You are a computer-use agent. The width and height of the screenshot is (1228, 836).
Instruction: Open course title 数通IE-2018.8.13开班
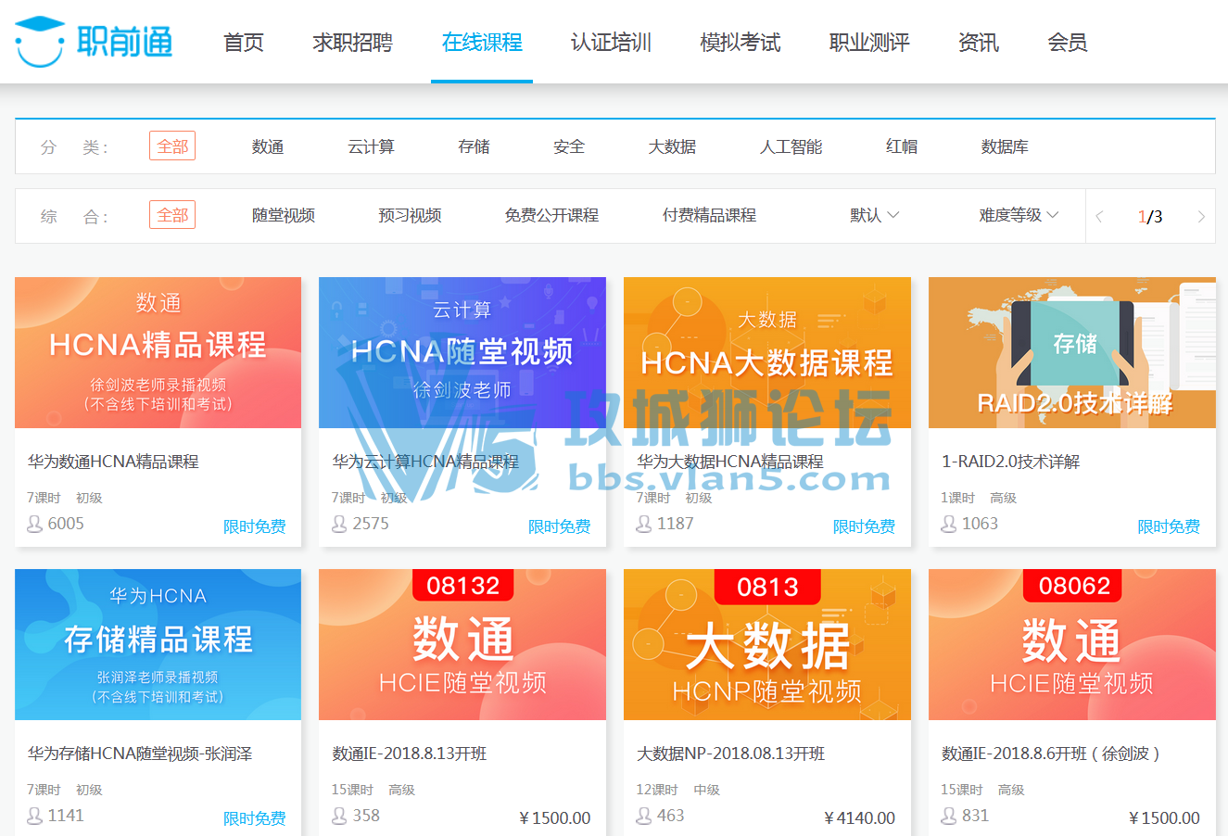[410, 754]
